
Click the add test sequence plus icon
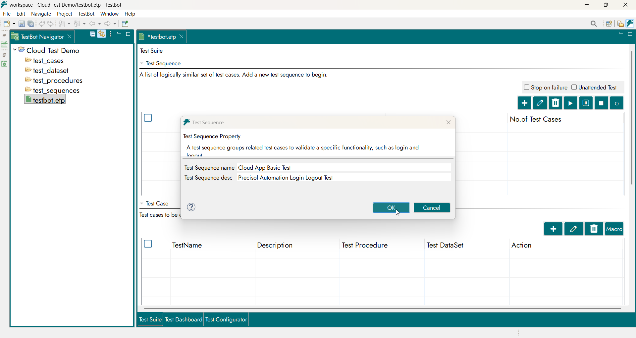tap(524, 103)
